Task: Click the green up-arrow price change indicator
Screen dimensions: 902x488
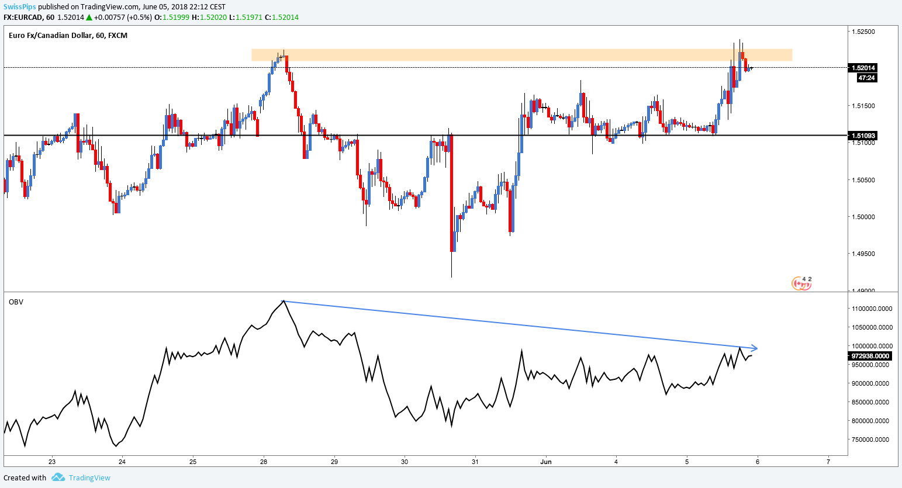Action: click(x=89, y=18)
